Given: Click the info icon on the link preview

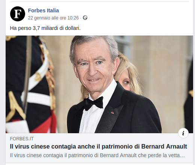Looking at the screenshot, I should pos(183,133).
